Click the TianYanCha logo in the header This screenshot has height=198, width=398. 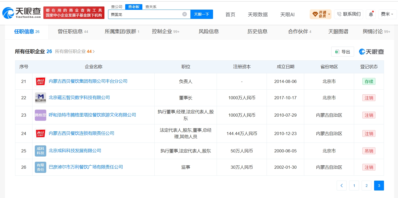[22, 13]
